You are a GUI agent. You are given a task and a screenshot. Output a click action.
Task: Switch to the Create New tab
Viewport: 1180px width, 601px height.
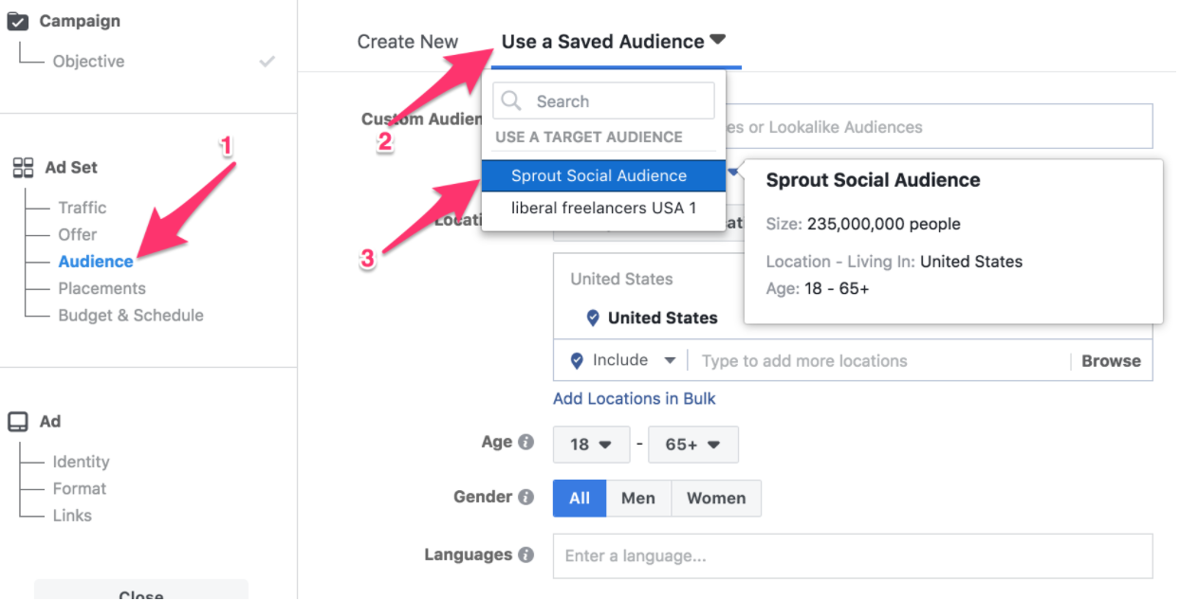coord(408,41)
